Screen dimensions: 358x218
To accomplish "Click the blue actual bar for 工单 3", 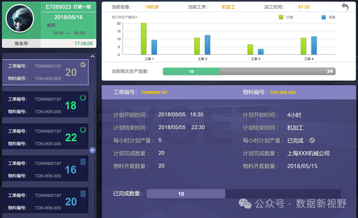I will [261, 52].
